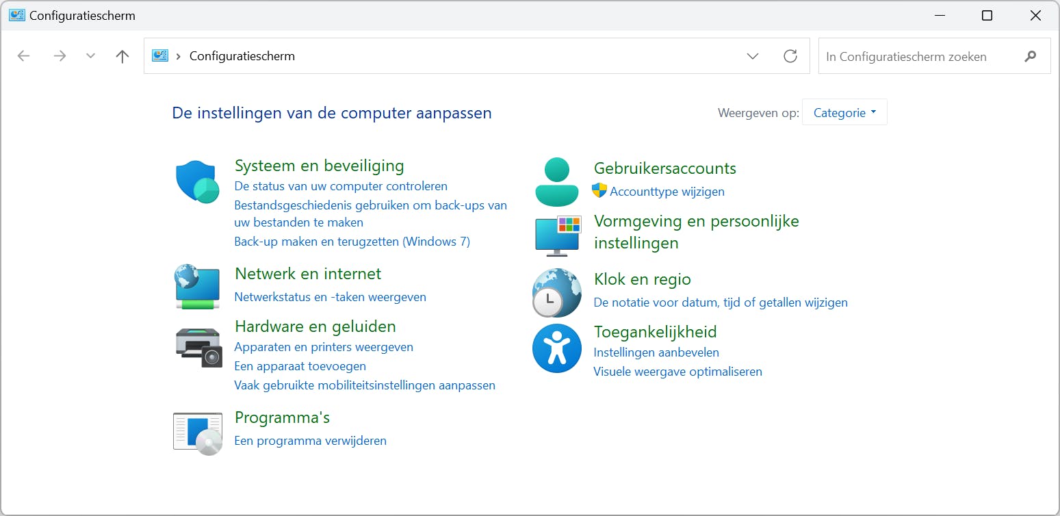Click the search magnifier icon
Viewport: 1060px width, 516px height.
(x=1031, y=56)
